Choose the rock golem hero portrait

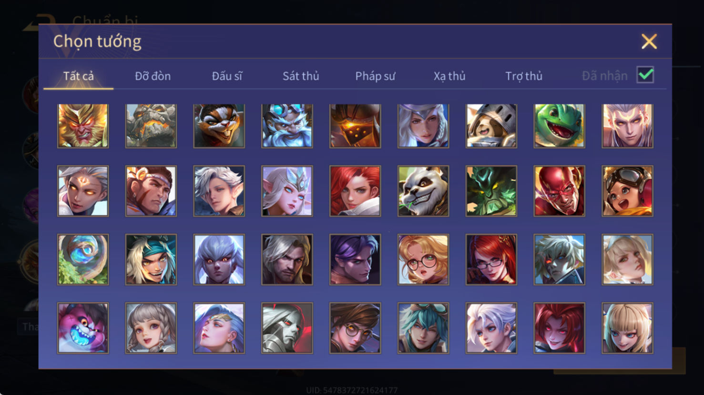click(x=151, y=126)
